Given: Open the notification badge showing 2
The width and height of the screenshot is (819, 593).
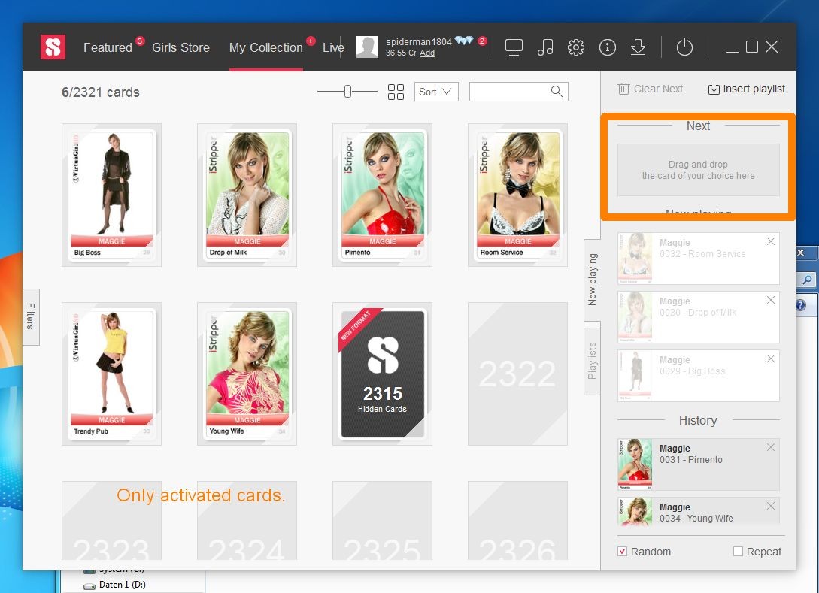Looking at the screenshot, I should [x=482, y=41].
